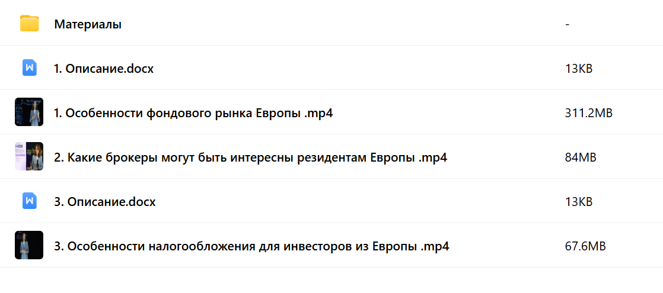Click thumbnail of Какие брокеры video

click(29, 157)
